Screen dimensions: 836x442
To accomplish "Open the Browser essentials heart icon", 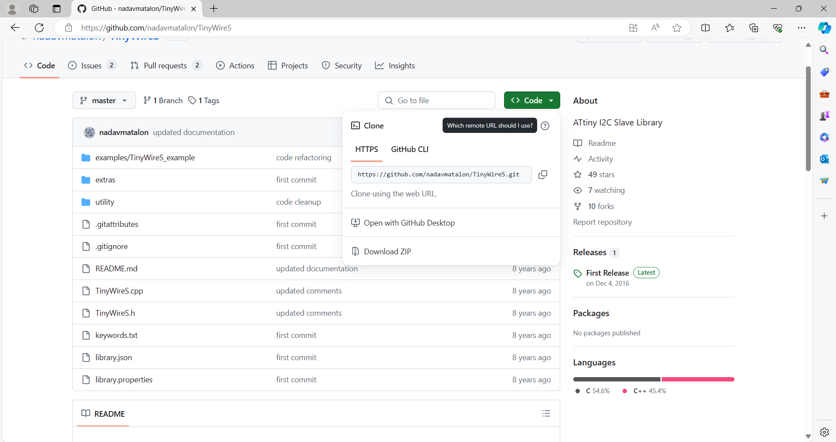I will pos(778,28).
